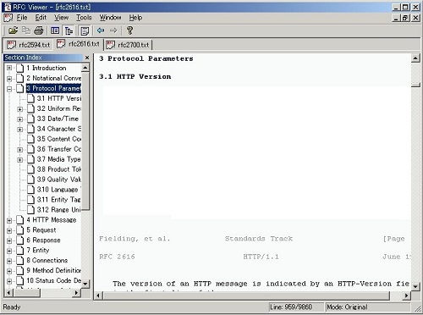Click the document vertical scrollbar thumb

click(x=415, y=85)
